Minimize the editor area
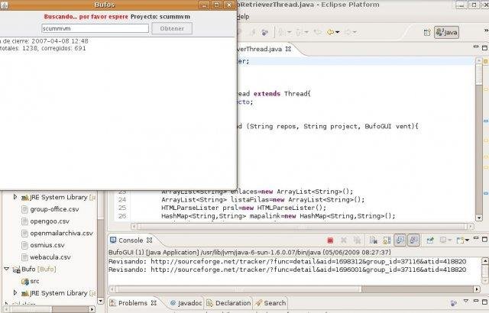 (x=476, y=47)
